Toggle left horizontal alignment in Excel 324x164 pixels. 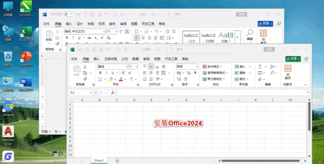[x=145, y=73]
